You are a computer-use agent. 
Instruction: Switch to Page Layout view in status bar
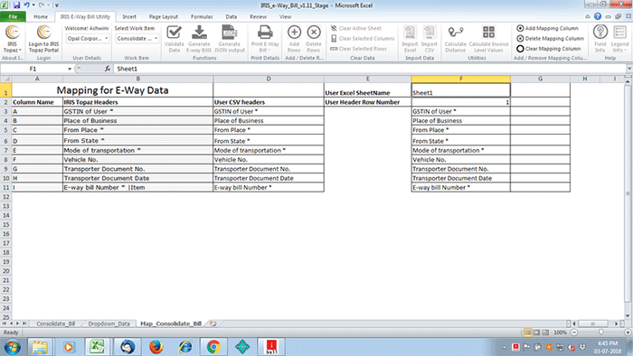tap(536, 333)
